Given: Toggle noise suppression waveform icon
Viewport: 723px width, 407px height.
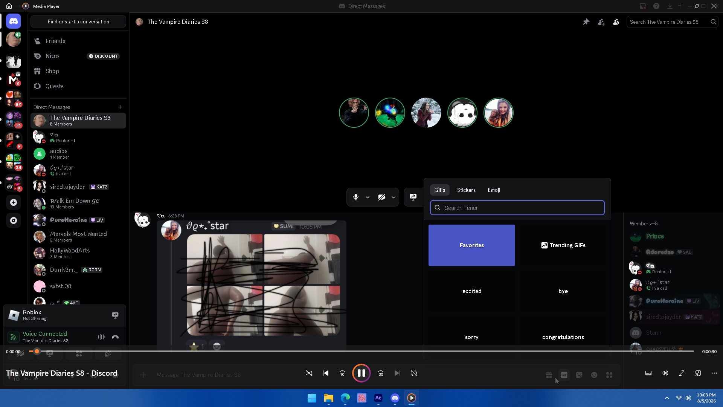Looking at the screenshot, I should [x=102, y=337].
